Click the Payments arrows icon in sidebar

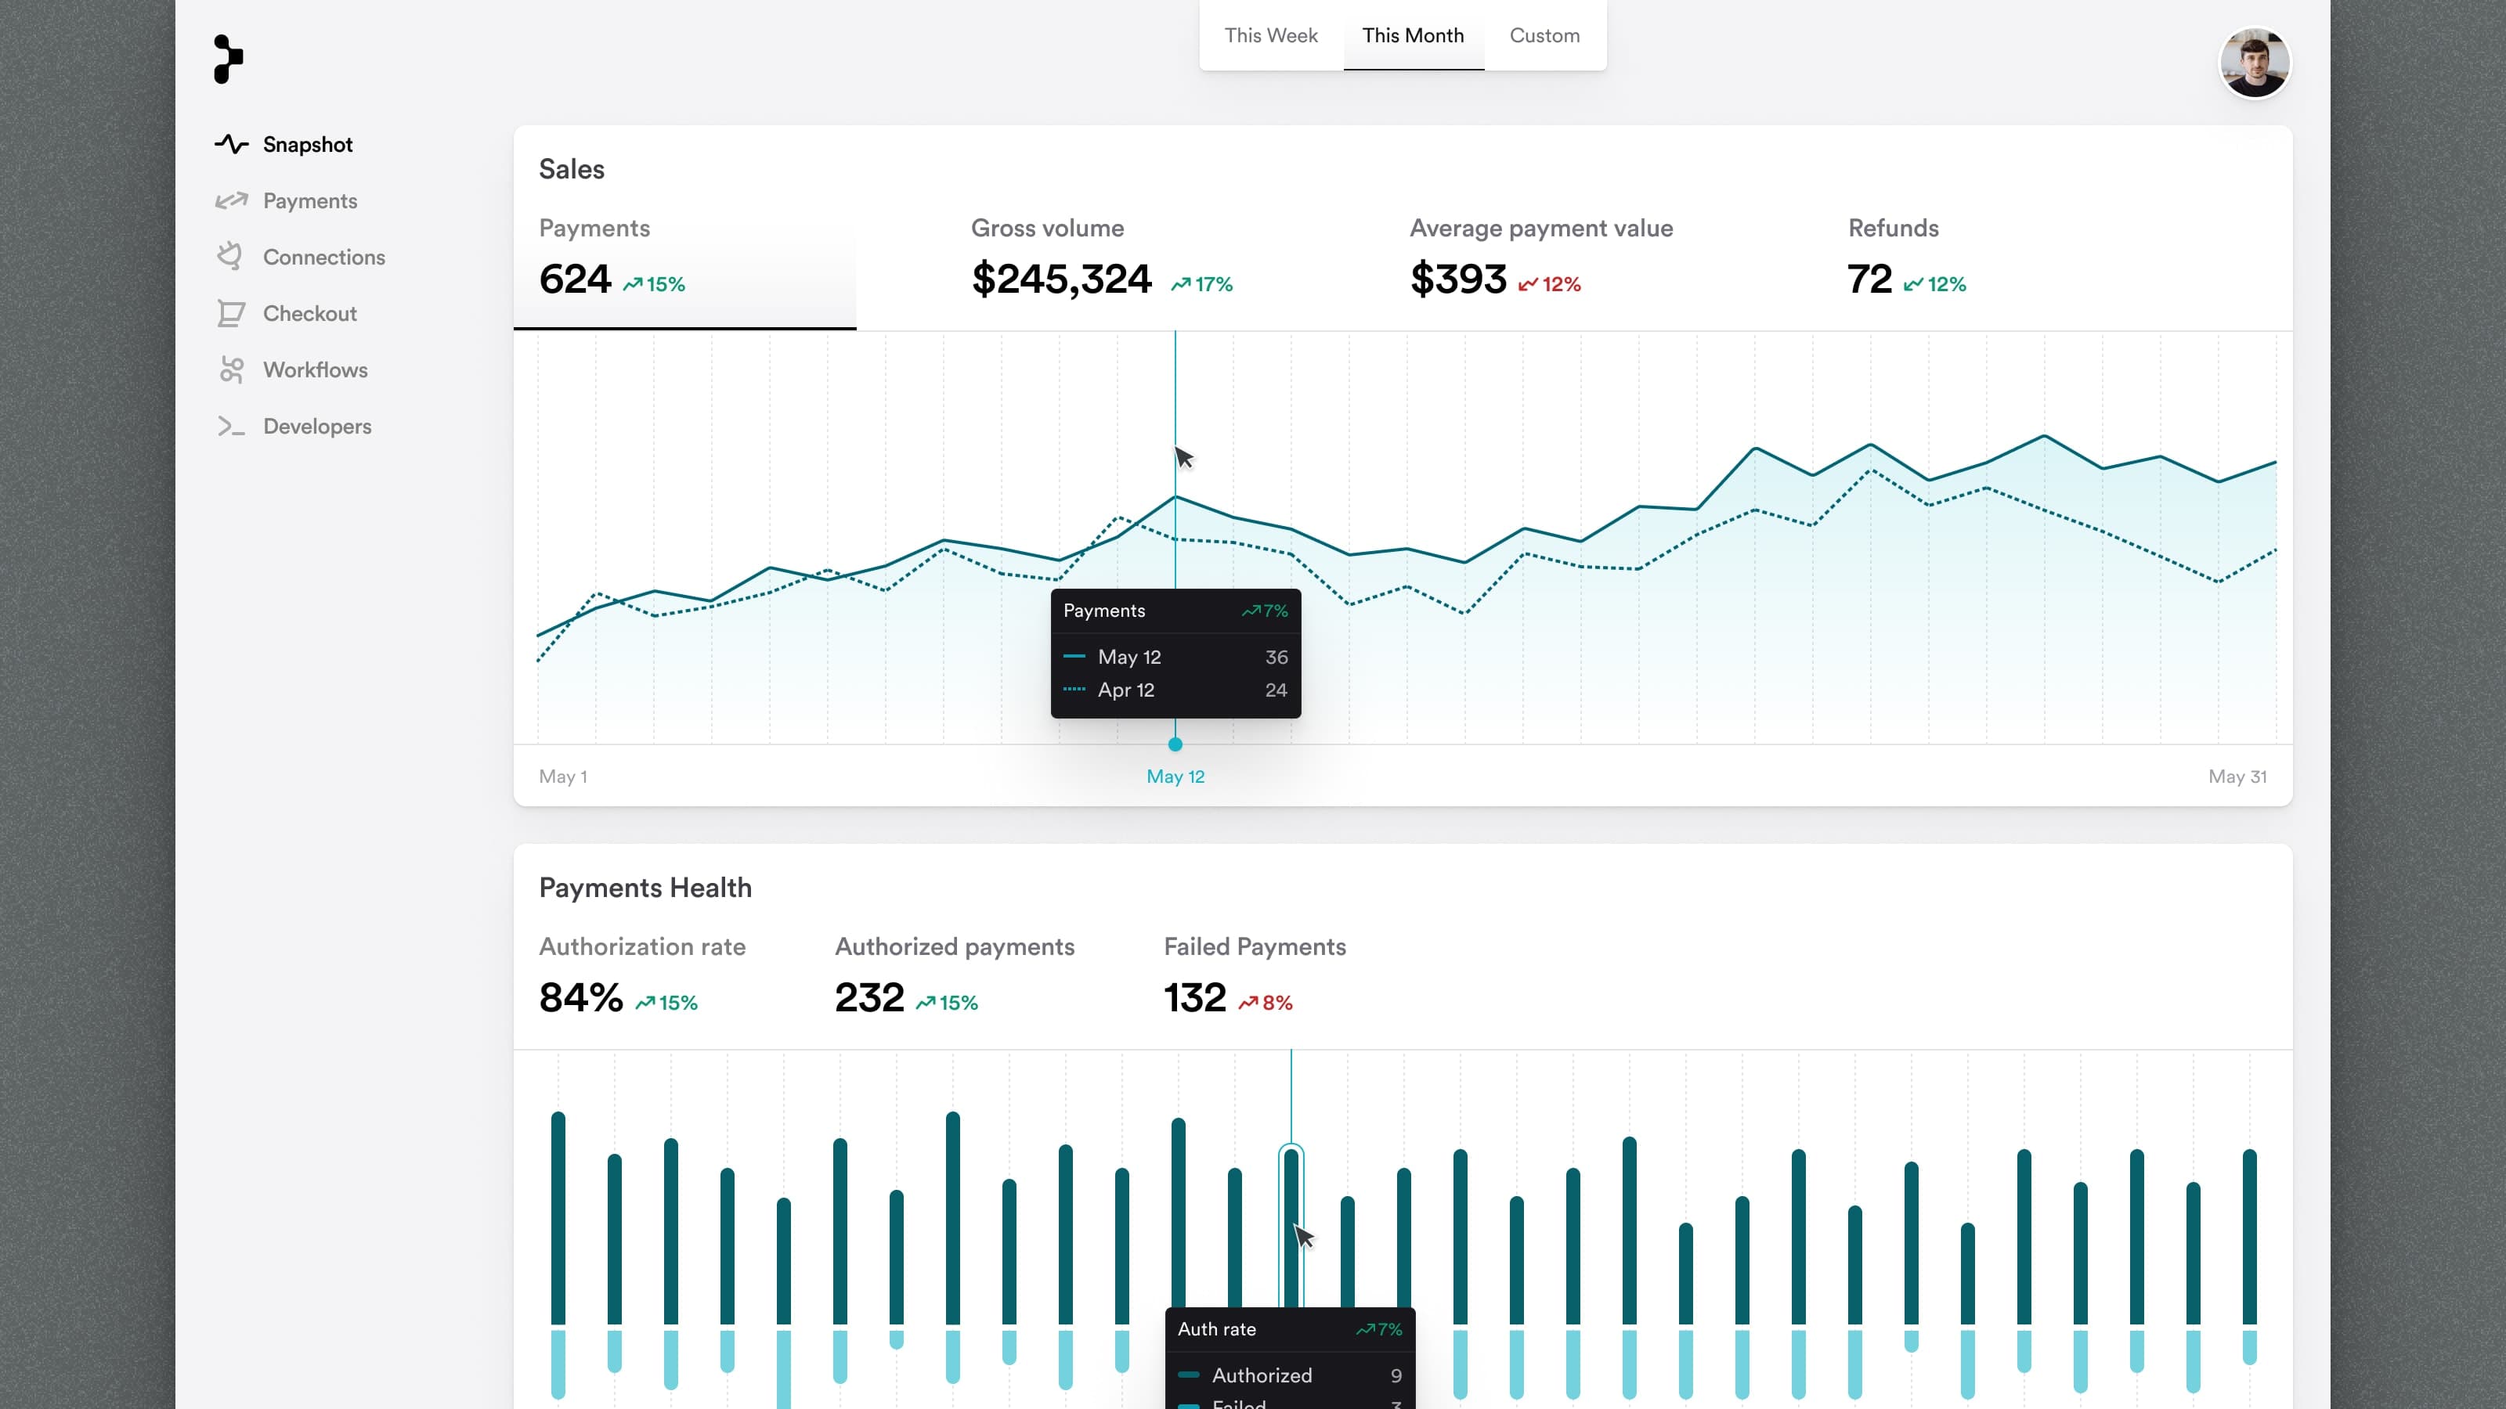[232, 201]
